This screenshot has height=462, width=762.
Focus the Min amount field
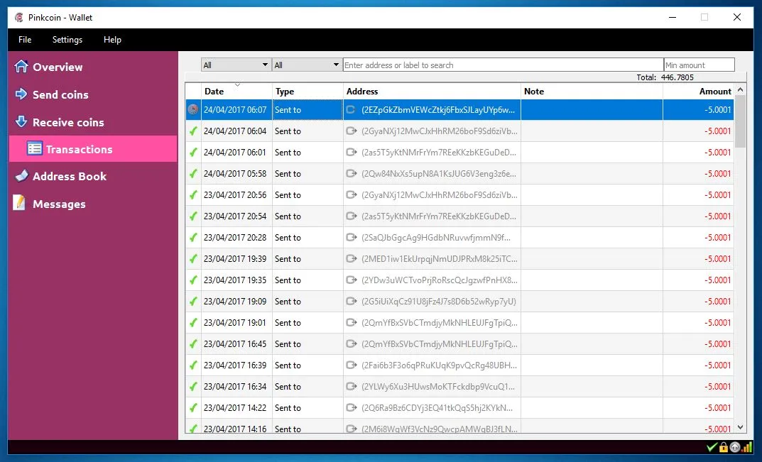[699, 65]
